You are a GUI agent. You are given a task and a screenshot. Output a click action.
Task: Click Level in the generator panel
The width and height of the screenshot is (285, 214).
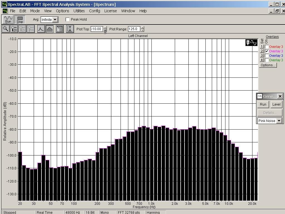[276, 104]
